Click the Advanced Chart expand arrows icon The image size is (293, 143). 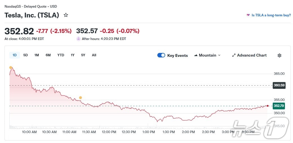pos(234,55)
